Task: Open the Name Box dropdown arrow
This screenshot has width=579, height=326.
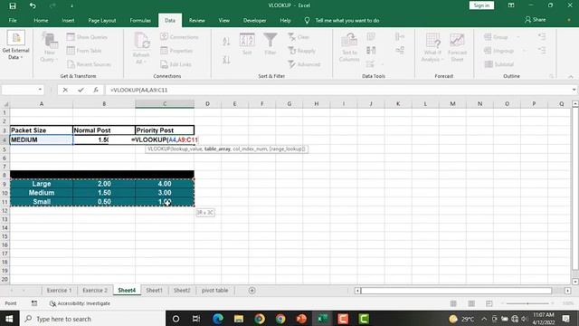Action: [x=40, y=90]
